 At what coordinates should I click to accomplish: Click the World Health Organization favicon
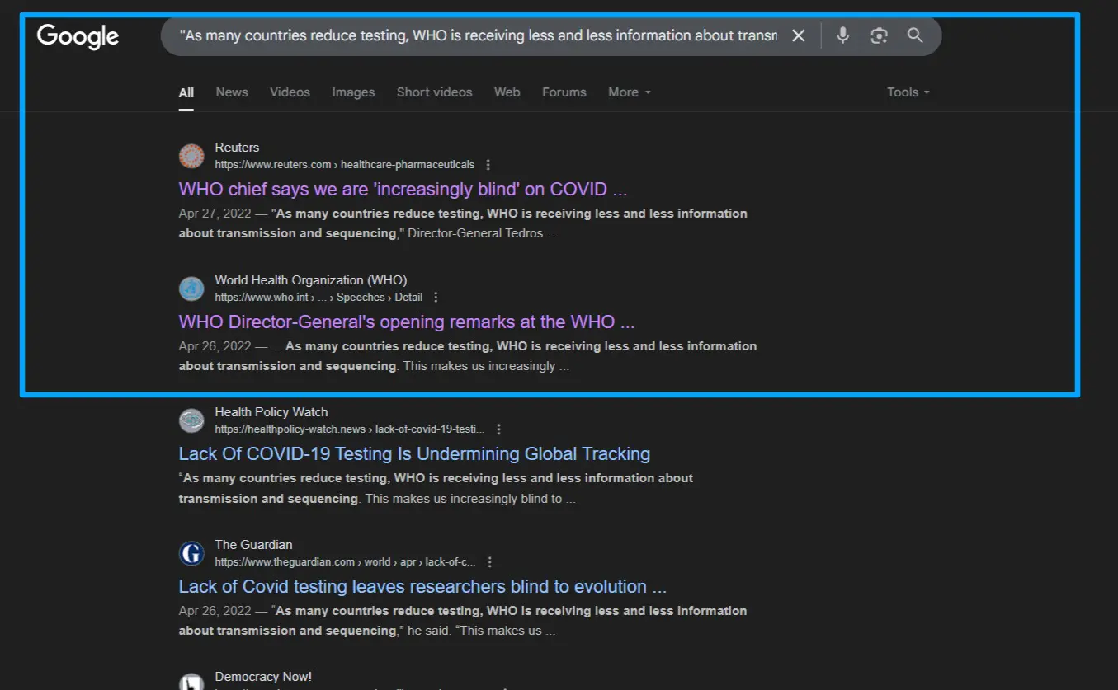(x=191, y=289)
